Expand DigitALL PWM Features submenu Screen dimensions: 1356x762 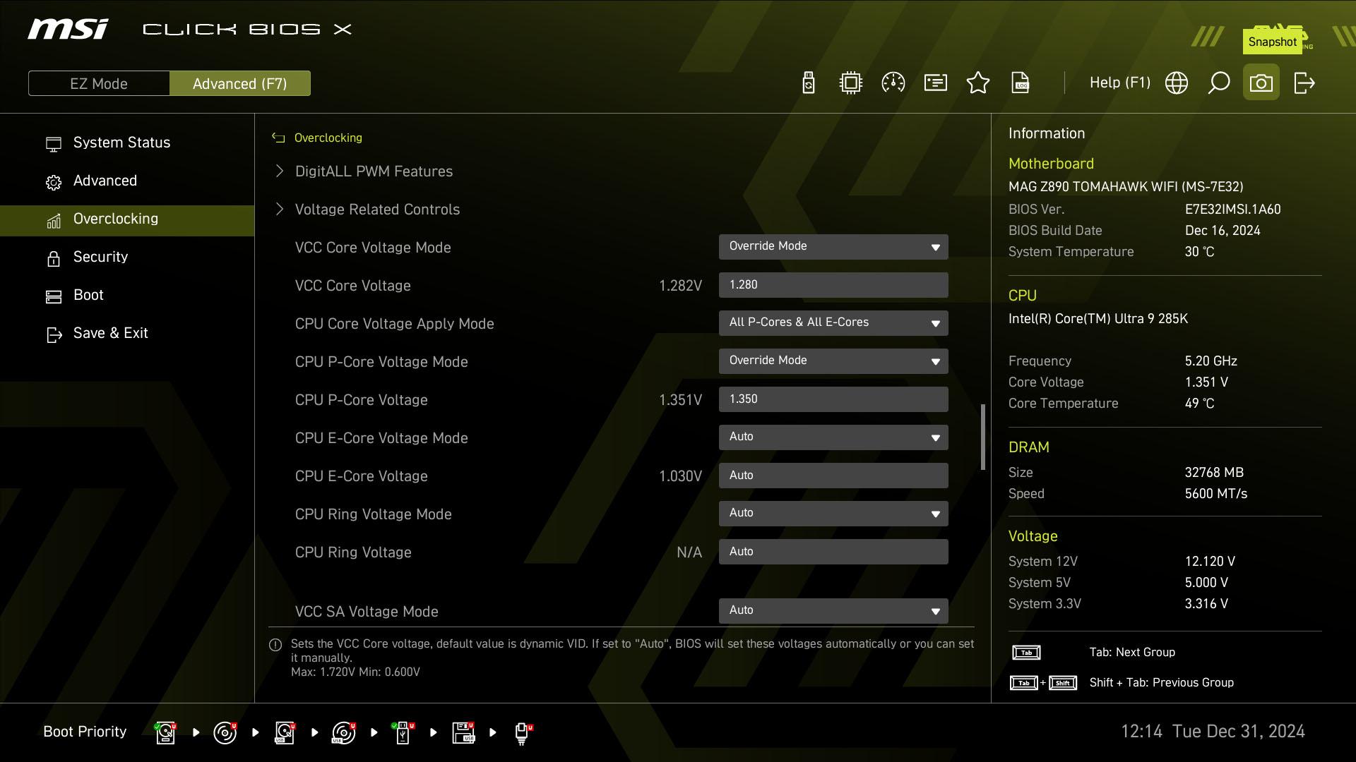coord(374,171)
